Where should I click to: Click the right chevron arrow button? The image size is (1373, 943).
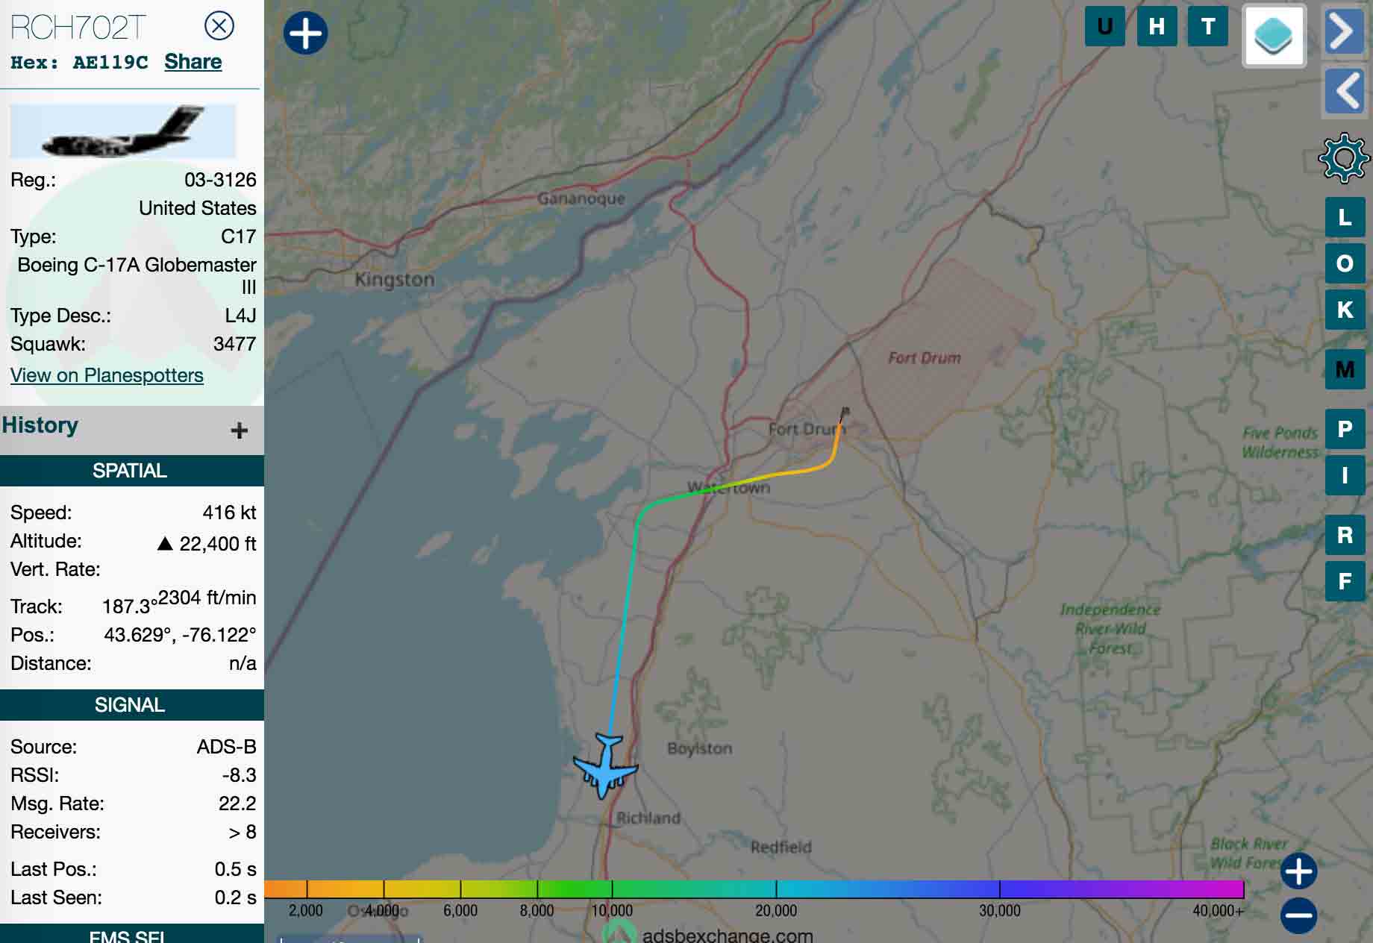tap(1344, 31)
